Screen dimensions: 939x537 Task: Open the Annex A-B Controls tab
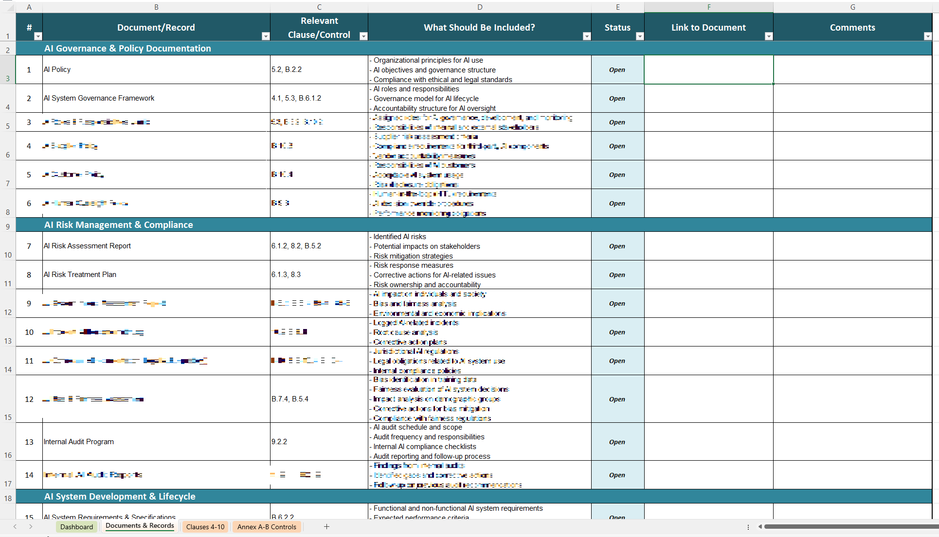pyautogui.click(x=267, y=527)
